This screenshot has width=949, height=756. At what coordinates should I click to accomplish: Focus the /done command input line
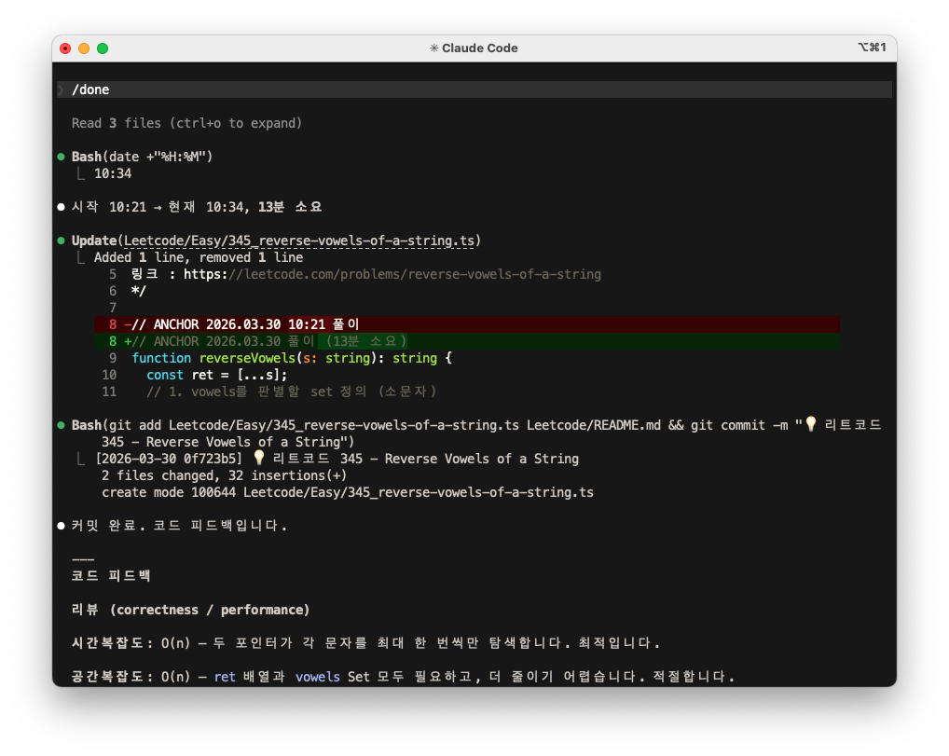(x=466, y=89)
